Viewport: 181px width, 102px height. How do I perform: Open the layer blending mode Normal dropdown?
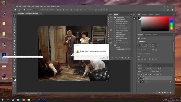(x=144, y=72)
